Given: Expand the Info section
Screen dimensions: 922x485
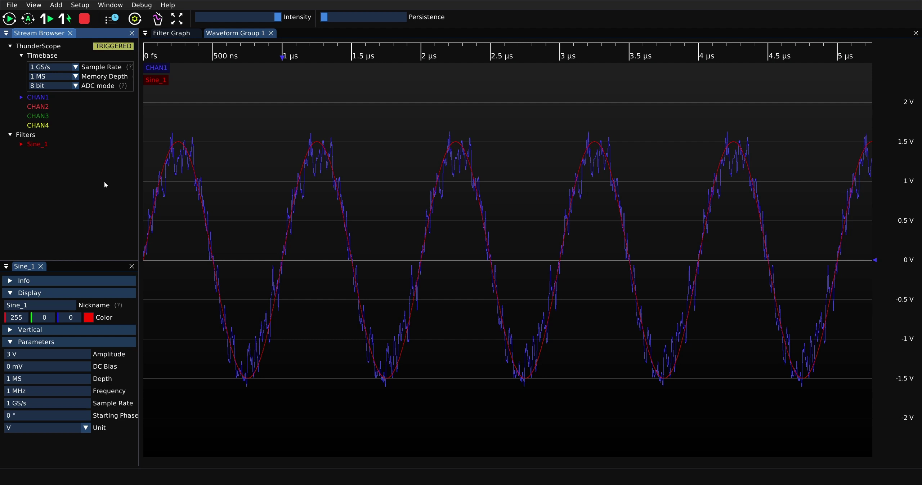Looking at the screenshot, I should point(69,281).
